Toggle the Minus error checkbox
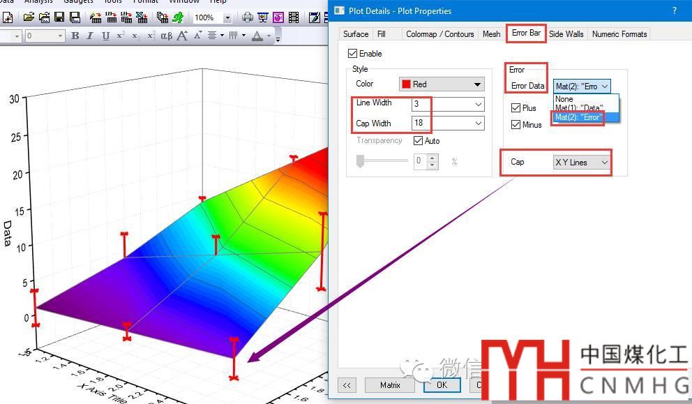 pyautogui.click(x=516, y=125)
